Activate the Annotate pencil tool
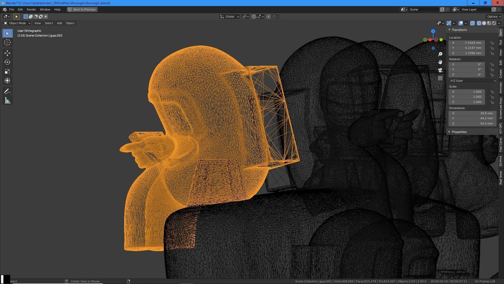The image size is (504, 284). [x=7, y=92]
